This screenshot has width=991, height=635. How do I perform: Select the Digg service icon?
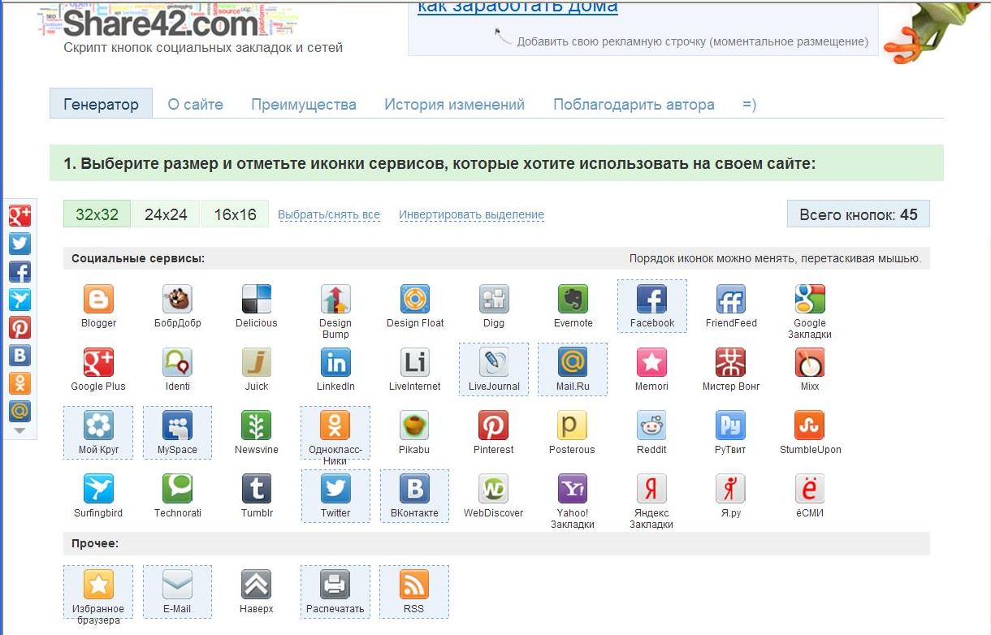click(494, 299)
